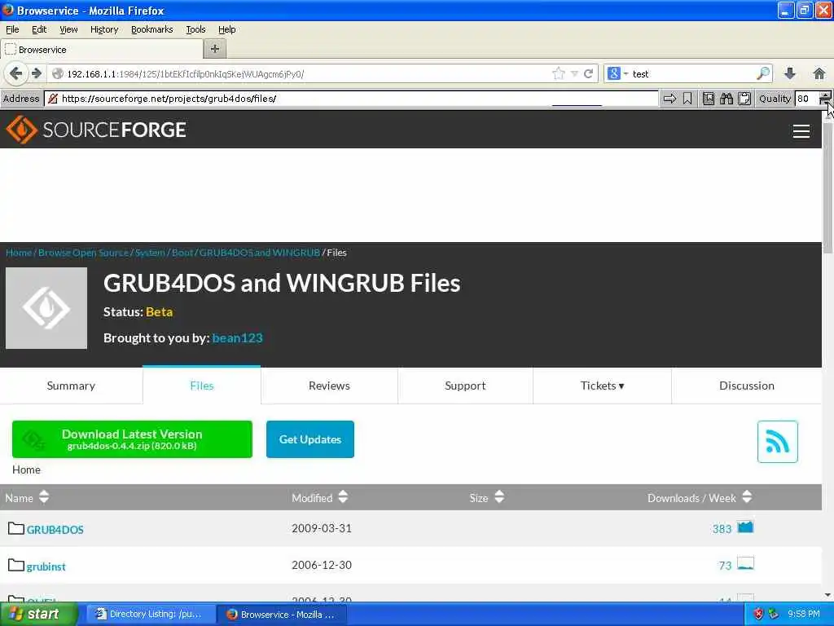Viewport: 834px width, 626px height.
Task: Click Download Latest Version button
Action: [x=132, y=439]
